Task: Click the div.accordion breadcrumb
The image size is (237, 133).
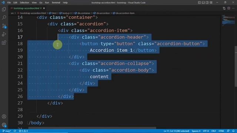Action: pyautogui.click(x=103, y=13)
